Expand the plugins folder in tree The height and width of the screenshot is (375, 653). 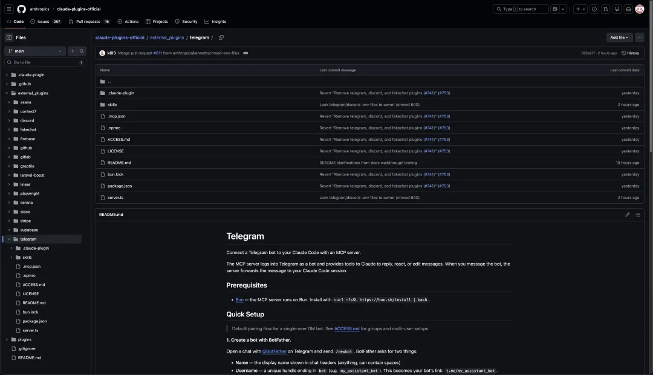pos(7,339)
